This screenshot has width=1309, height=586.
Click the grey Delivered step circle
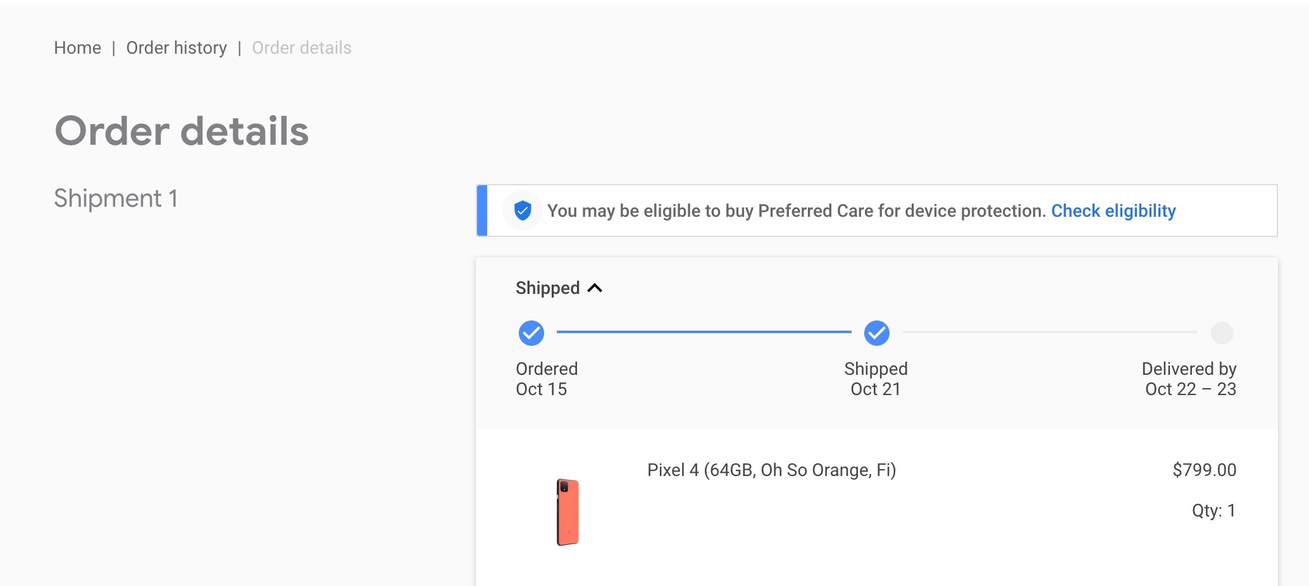click(1222, 333)
